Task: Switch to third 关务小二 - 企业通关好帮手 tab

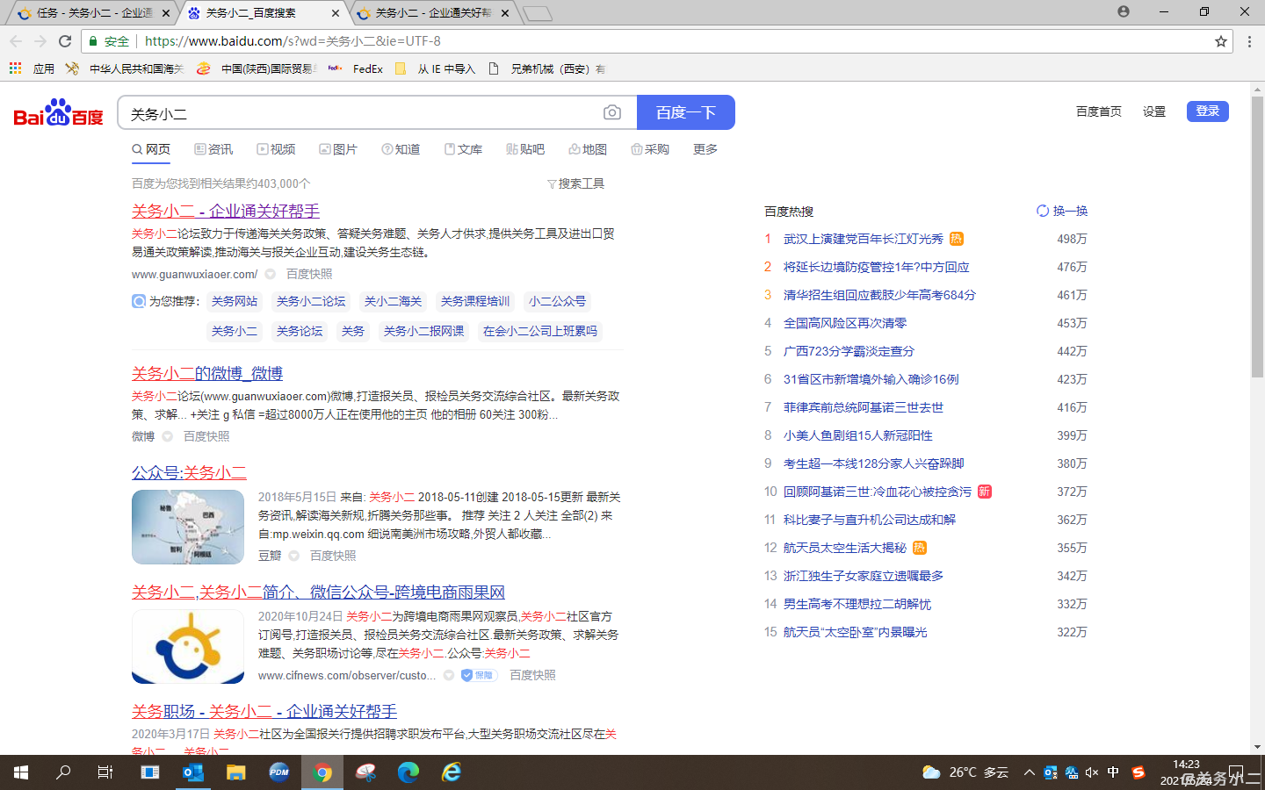Action: (x=432, y=13)
